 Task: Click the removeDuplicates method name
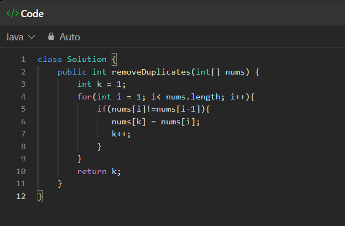[x=151, y=72]
